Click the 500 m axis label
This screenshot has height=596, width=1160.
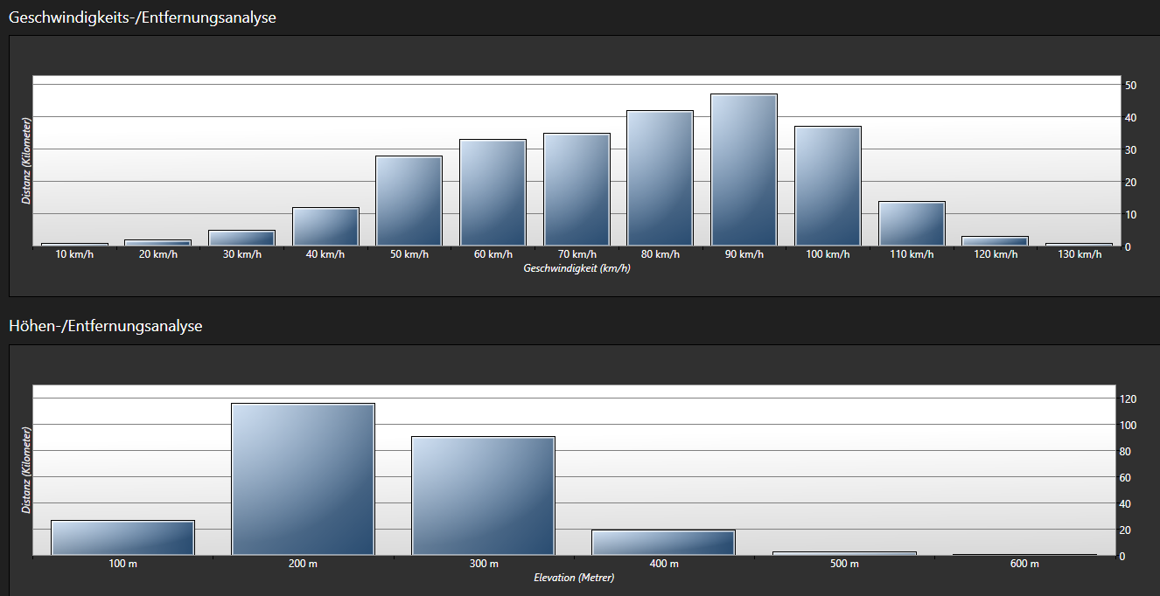[844, 564]
